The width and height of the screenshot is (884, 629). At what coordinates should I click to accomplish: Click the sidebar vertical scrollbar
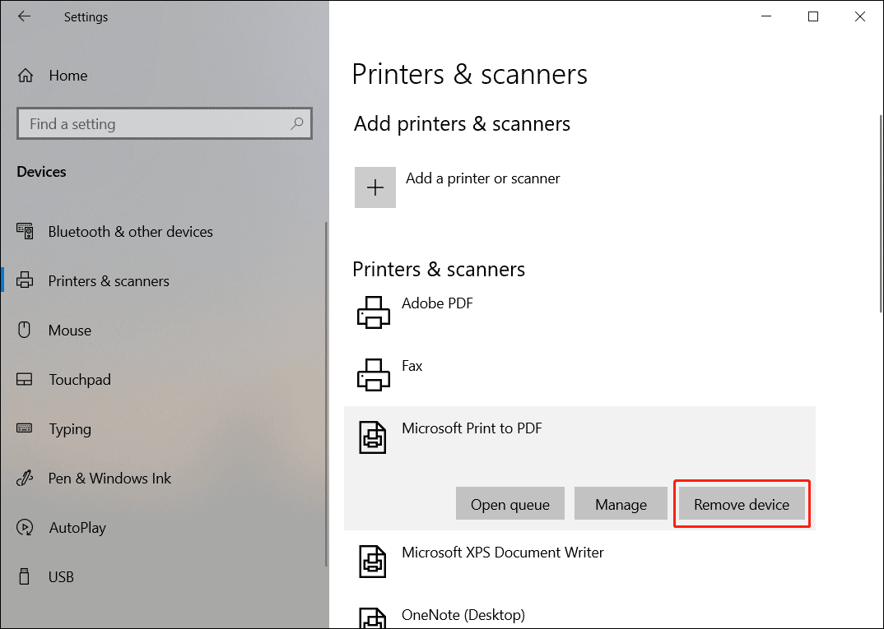point(326,394)
